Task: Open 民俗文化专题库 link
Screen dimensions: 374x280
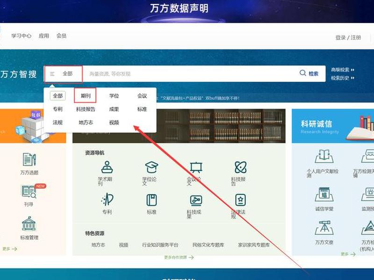Action: pyautogui.click(x=208, y=245)
